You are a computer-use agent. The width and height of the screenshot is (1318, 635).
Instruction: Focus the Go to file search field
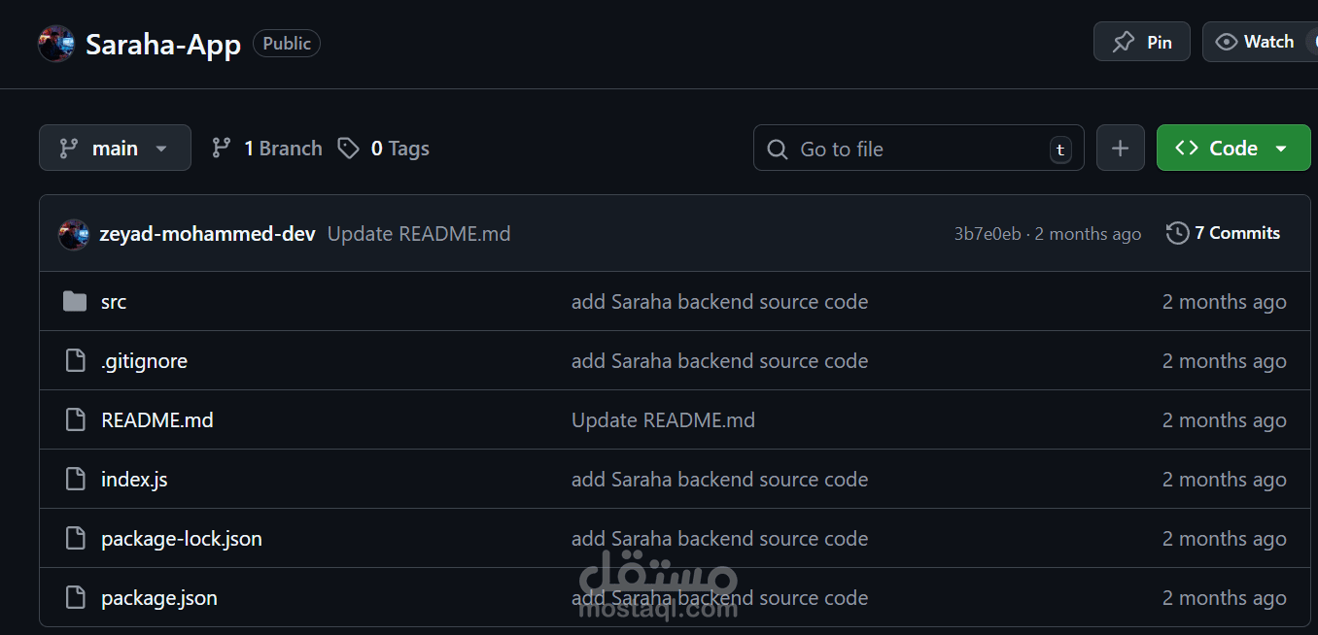point(919,149)
